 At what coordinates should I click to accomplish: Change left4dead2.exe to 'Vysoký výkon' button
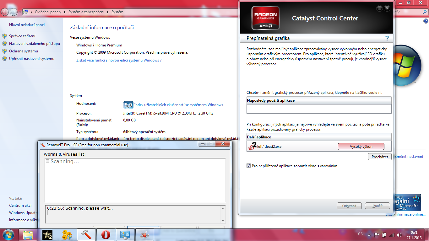[x=361, y=147]
